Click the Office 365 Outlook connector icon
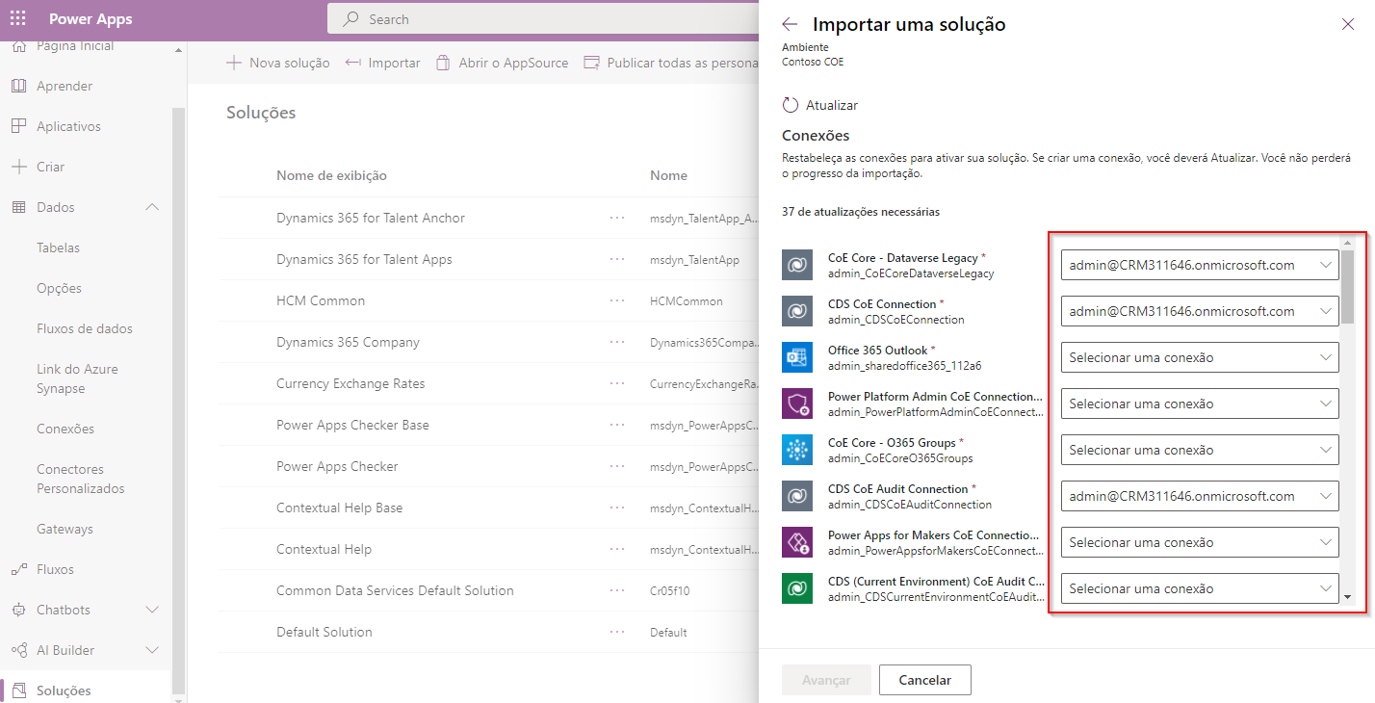The width and height of the screenshot is (1375, 703). (x=798, y=357)
